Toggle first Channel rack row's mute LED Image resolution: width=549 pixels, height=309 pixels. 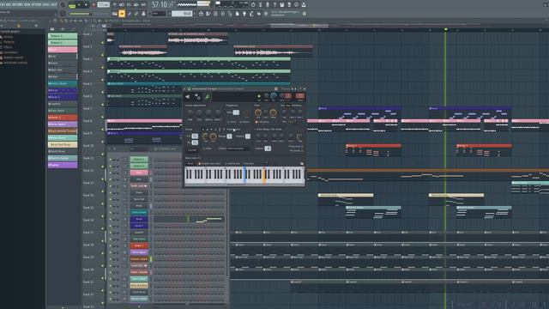point(110,160)
